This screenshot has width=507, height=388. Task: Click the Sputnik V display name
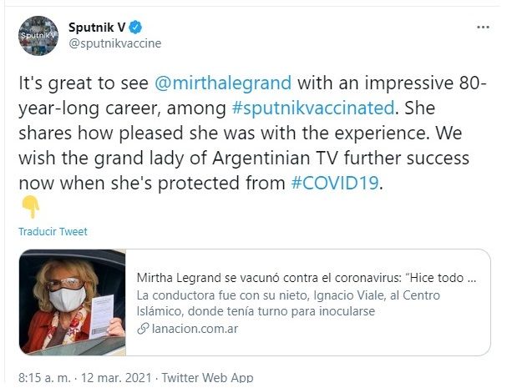[97, 28]
